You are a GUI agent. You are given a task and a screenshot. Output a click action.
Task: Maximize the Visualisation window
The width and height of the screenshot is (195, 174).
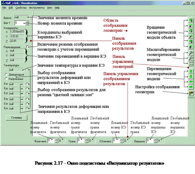[188, 3]
